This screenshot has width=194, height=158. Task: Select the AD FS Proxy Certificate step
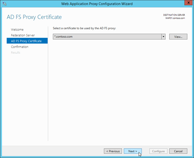[27, 41]
